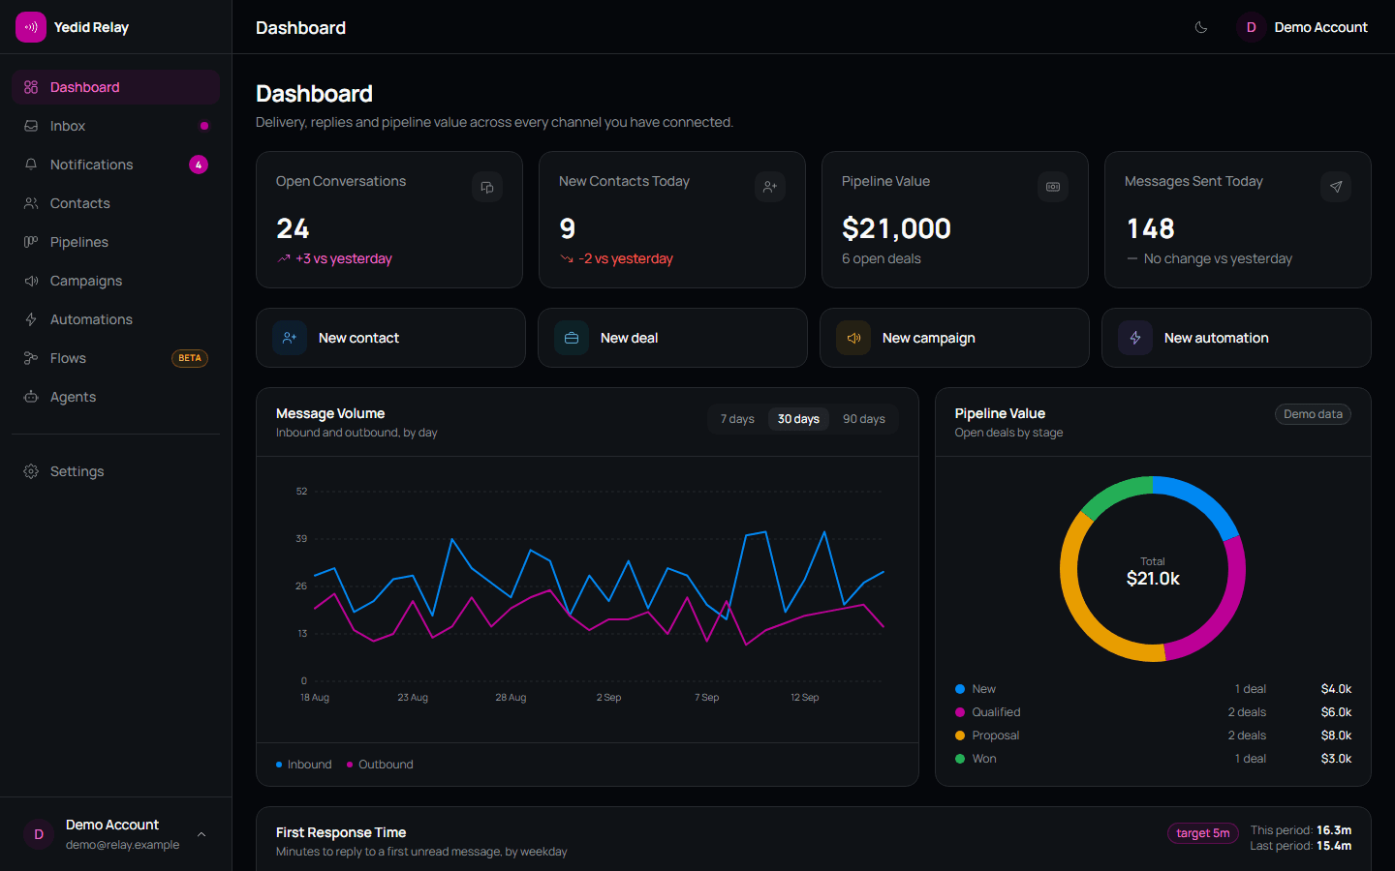Image resolution: width=1395 pixels, height=871 pixels.
Task: Toggle the Outbound legend item
Action: point(380,765)
